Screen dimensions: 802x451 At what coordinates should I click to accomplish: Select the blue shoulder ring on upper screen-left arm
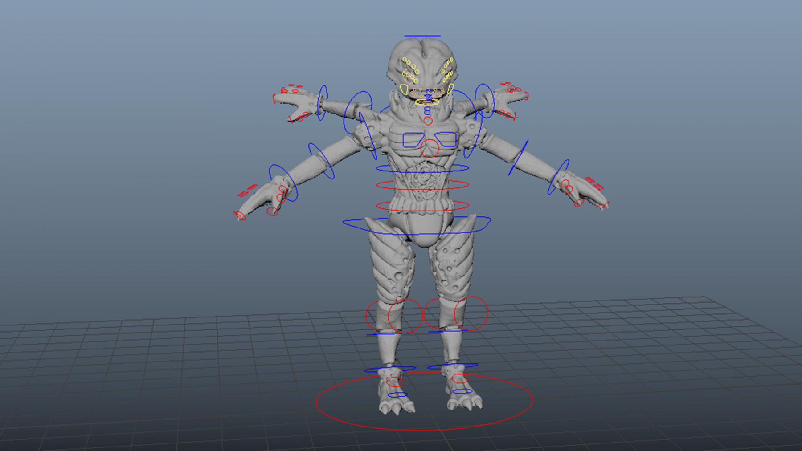click(x=358, y=112)
